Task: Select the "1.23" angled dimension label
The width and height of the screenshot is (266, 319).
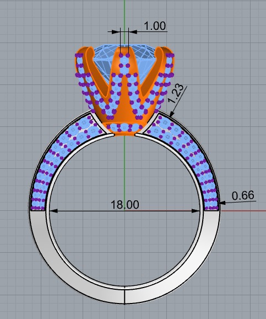Action: click(176, 94)
